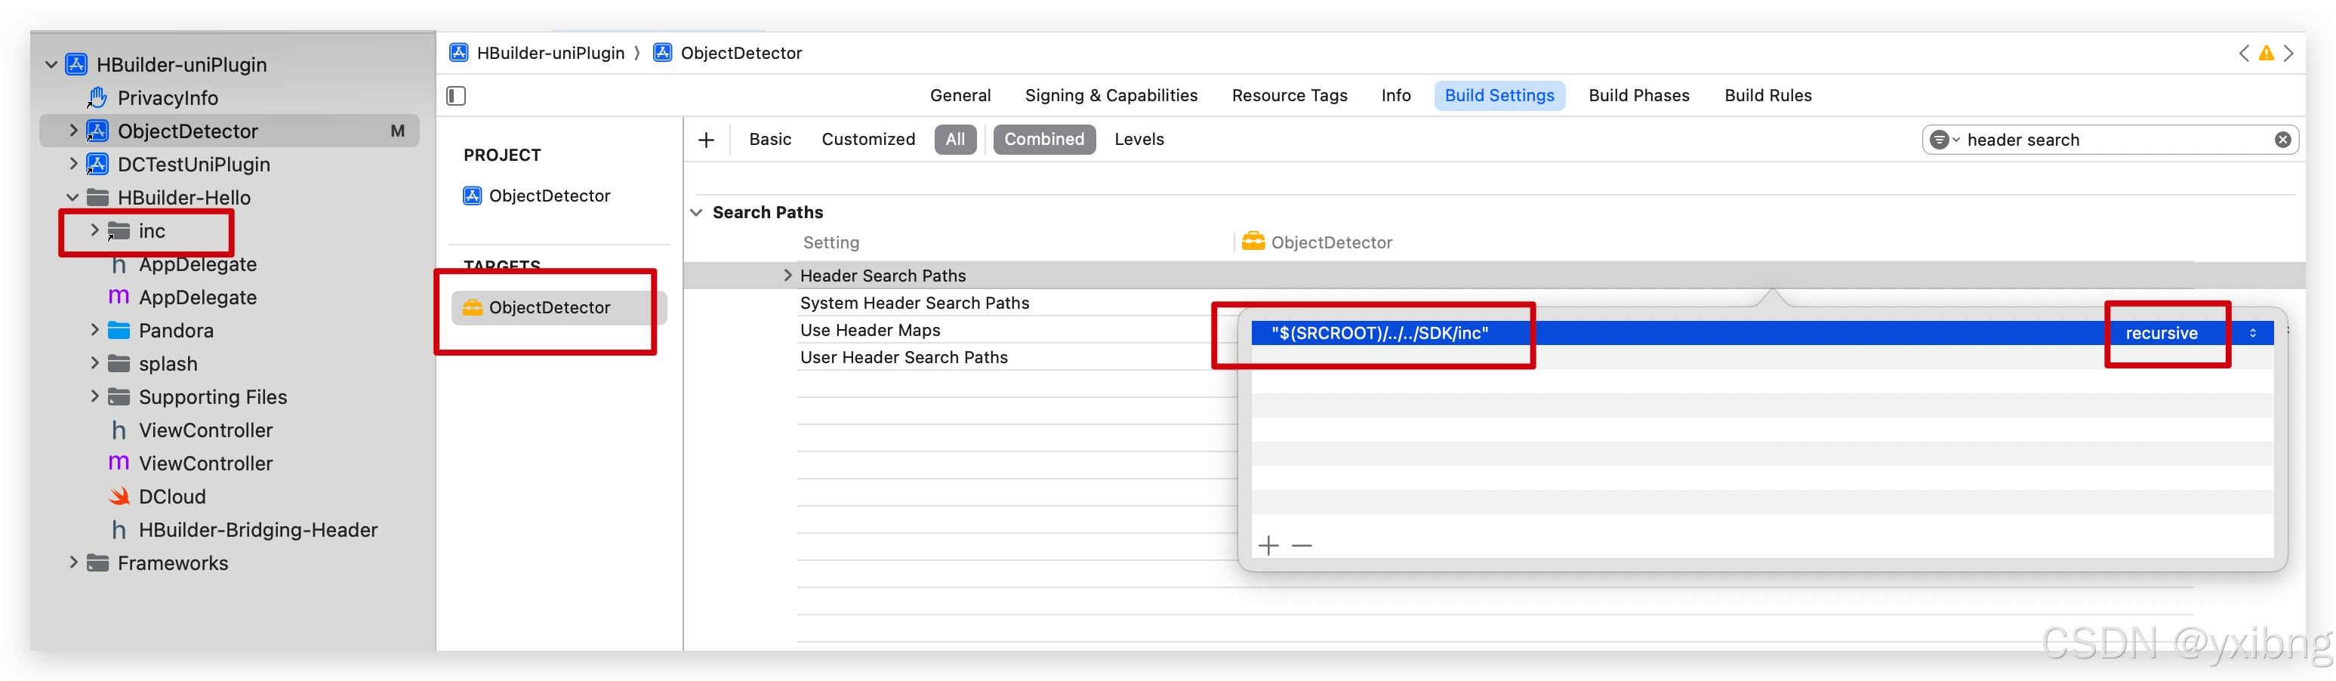This screenshot has height=681, width=2336.
Task: Switch to the Resource Tags tab
Action: 1290,95
